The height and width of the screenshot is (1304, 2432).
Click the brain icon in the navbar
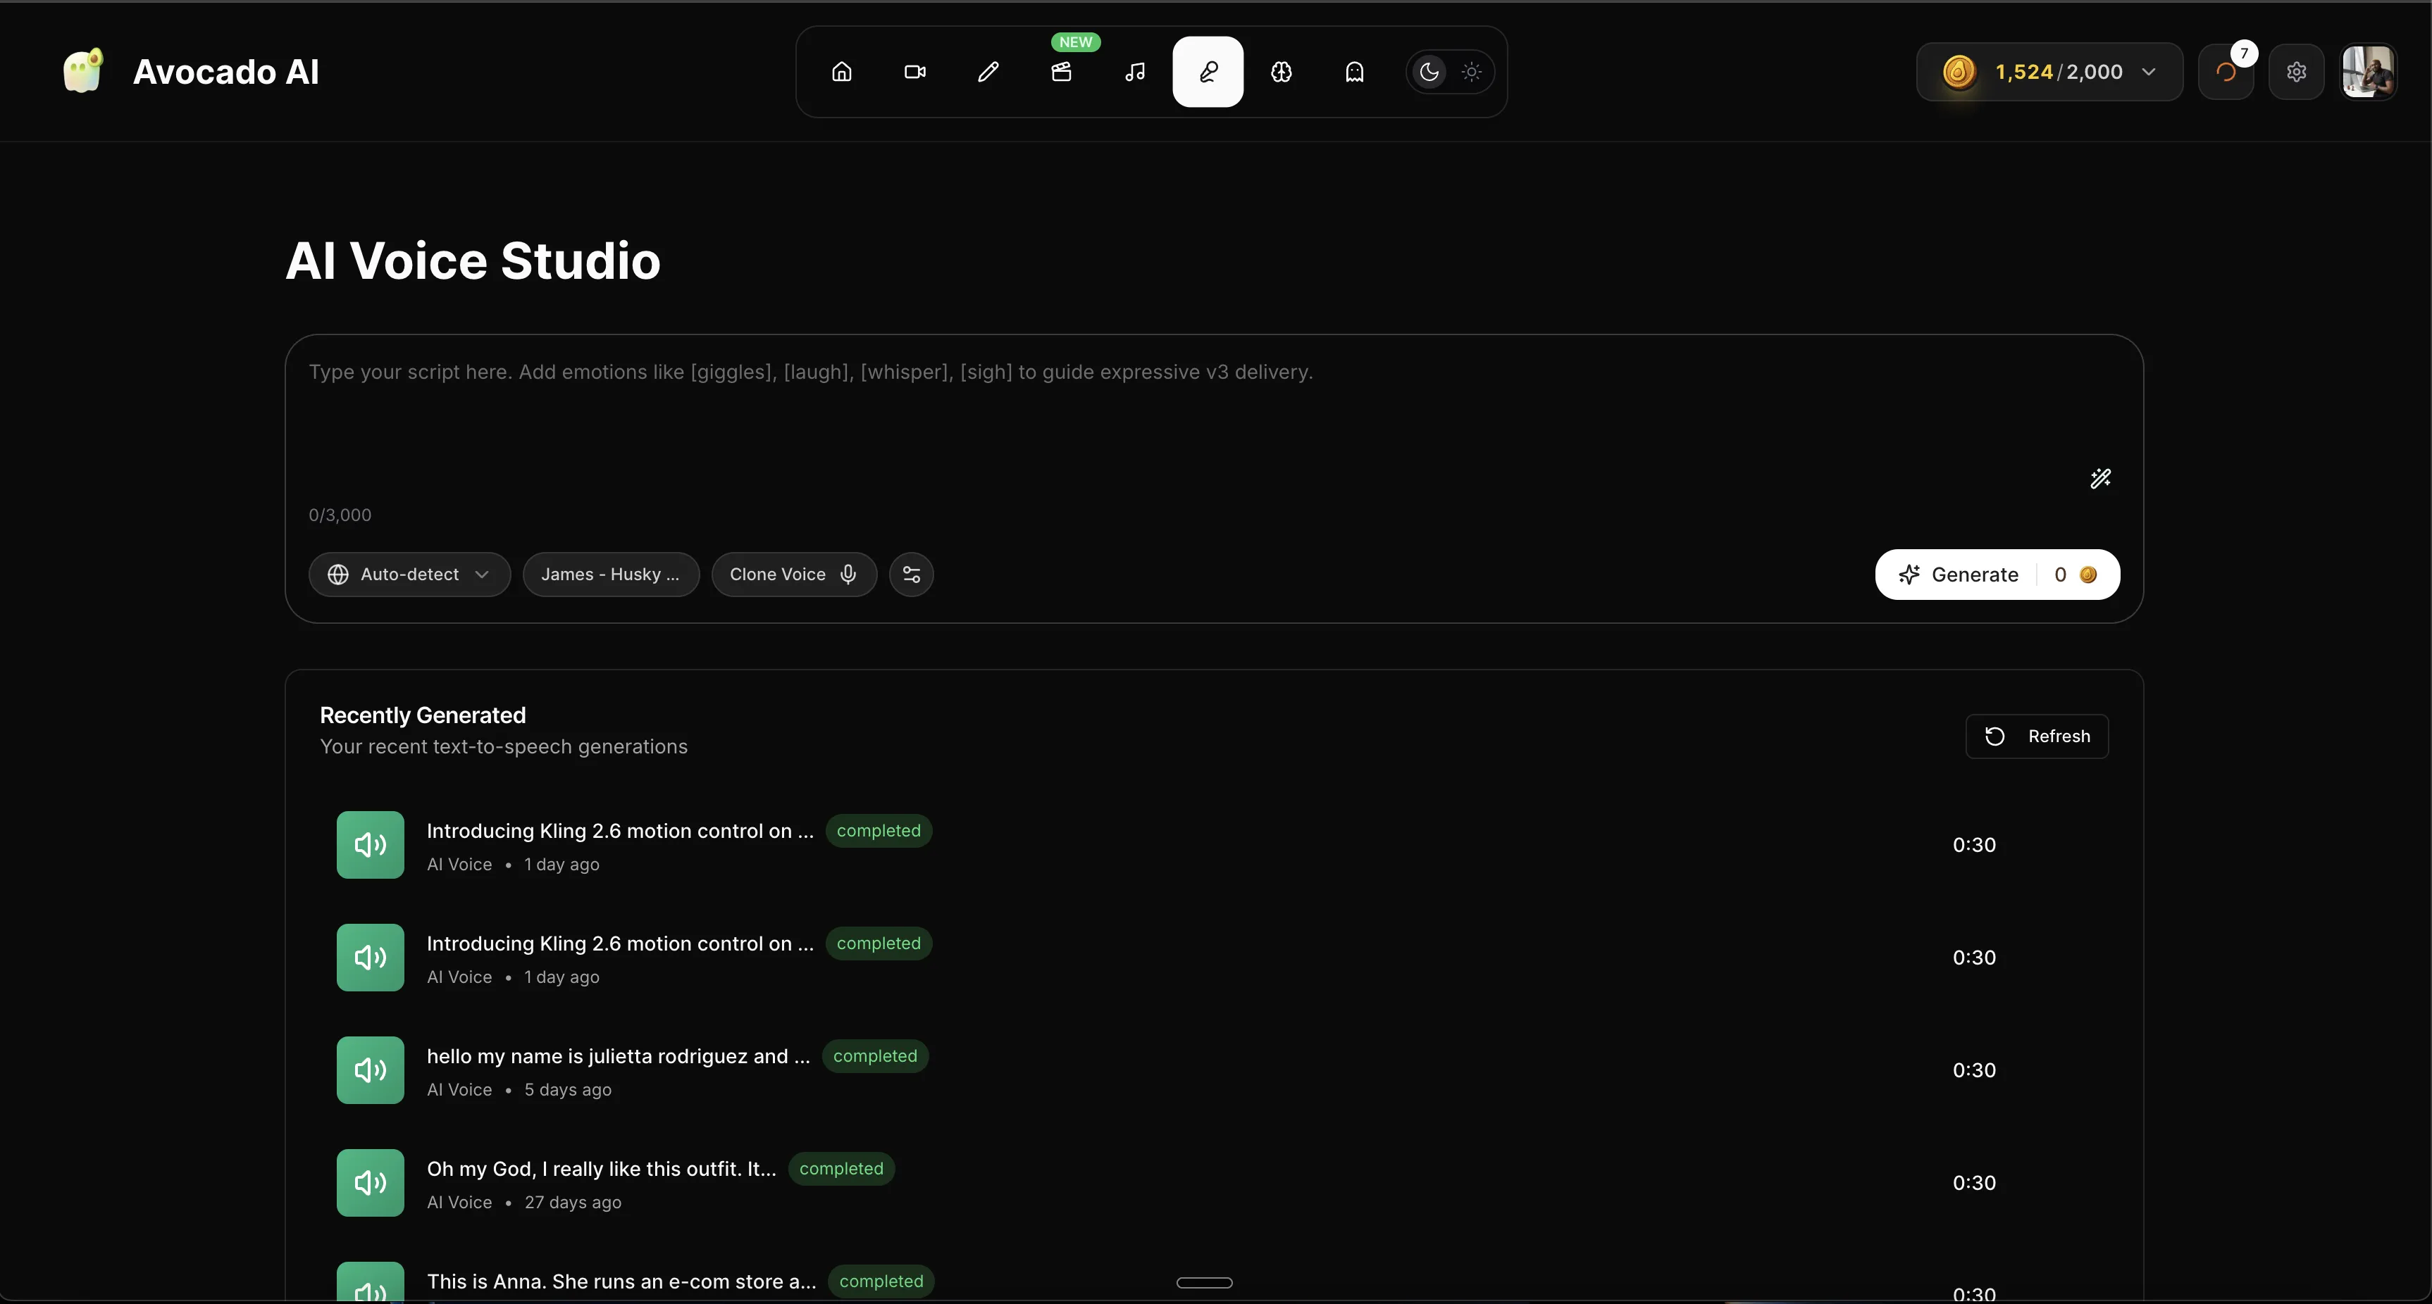[1281, 72]
